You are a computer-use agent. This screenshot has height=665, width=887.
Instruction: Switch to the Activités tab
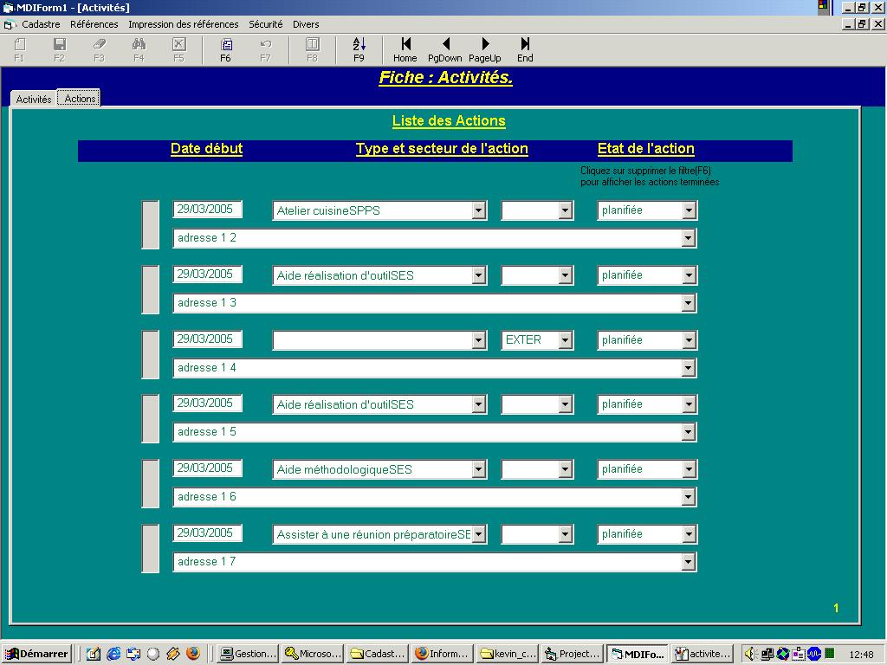point(34,99)
